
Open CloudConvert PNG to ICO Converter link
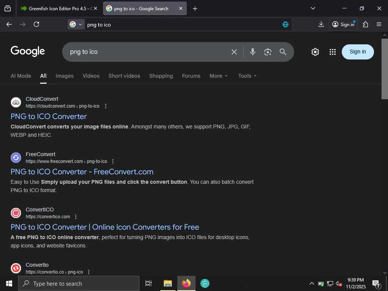49,116
